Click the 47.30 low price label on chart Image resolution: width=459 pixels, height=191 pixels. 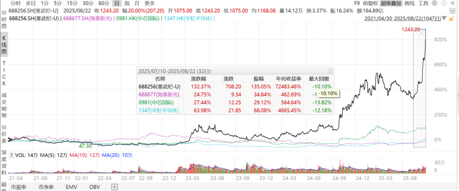[86, 146]
